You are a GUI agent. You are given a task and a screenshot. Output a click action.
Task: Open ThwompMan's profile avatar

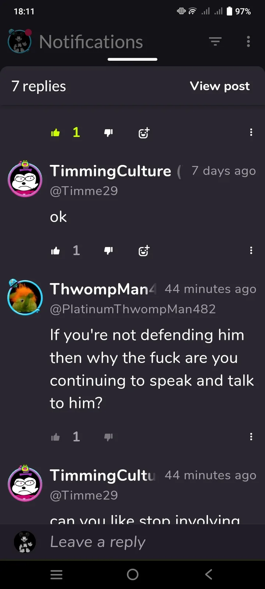[x=25, y=297]
